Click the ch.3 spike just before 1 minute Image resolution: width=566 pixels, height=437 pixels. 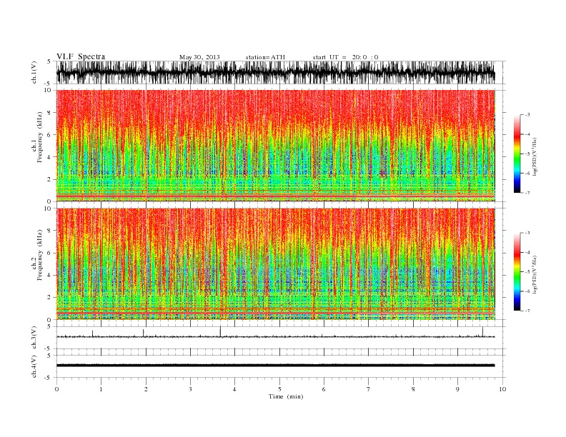coord(92,333)
